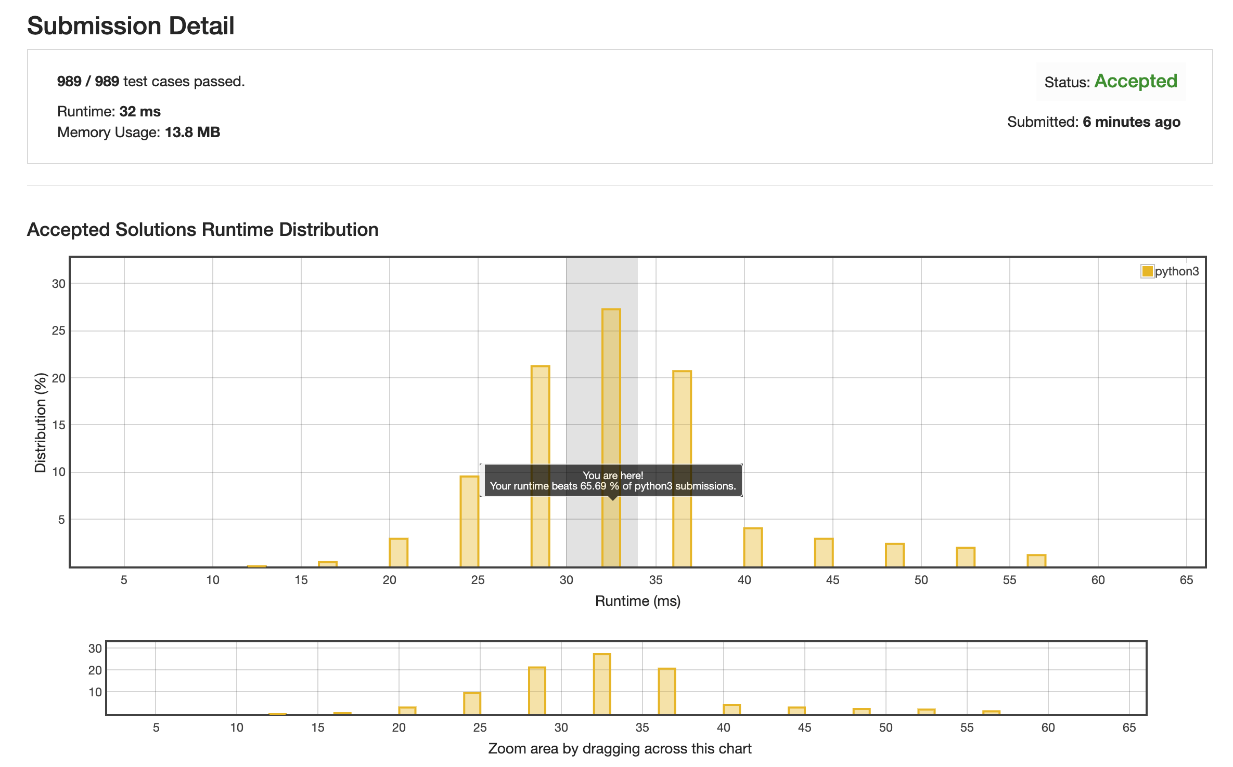Click the 52 ms runtime bar
1233x767 pixels.
pyautogui.click(x=966, y=557)
